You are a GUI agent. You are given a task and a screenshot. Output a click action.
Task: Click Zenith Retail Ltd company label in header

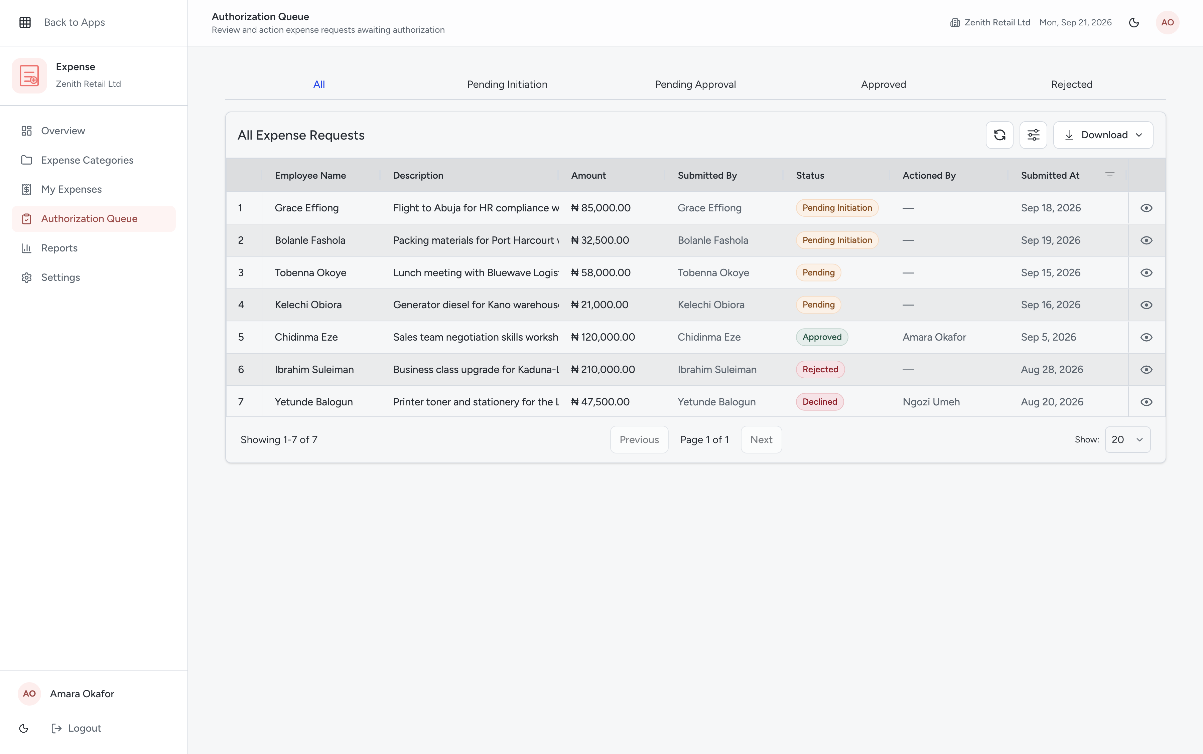tap(990, 22)
